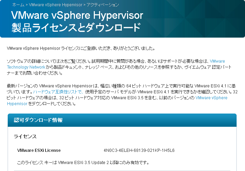Screen dimensions: 245x171
Task: Click the thank-you registration message line
Action: click(80, 48)
